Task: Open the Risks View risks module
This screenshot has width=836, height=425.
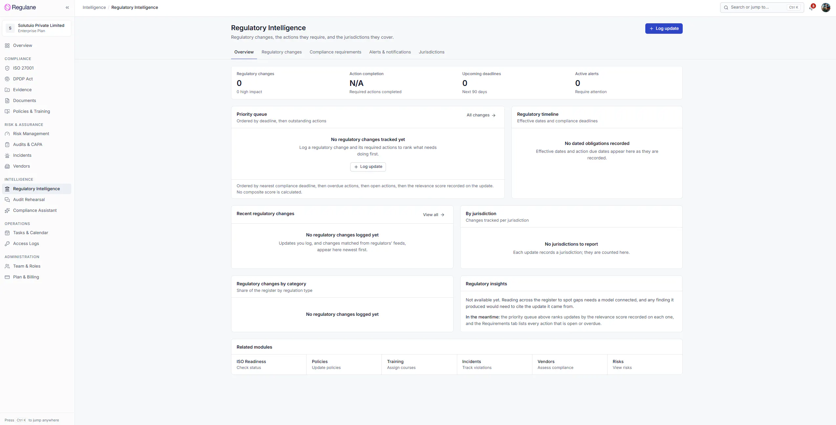Action: tap(645, 364)
